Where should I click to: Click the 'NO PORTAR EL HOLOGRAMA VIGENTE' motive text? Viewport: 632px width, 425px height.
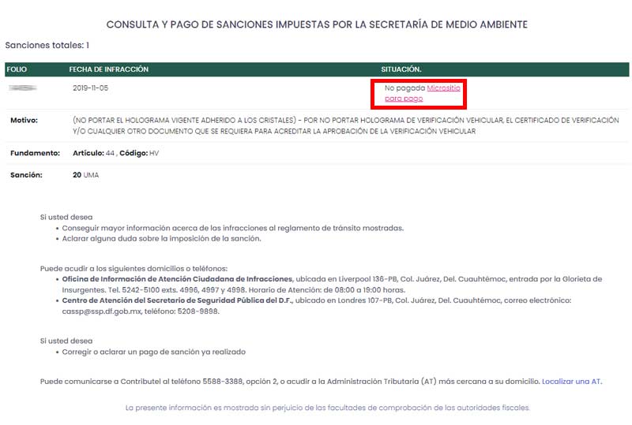[x=346, y=125]
